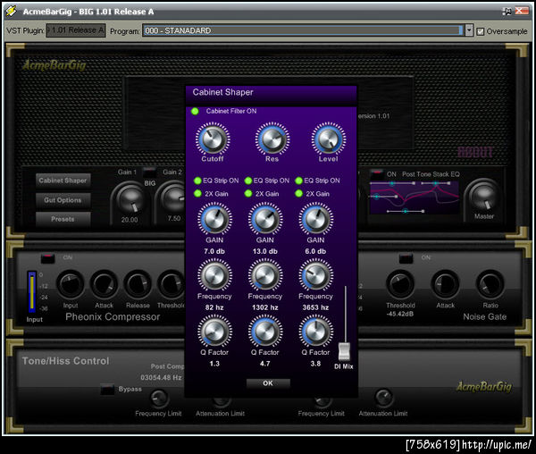
Task: Click the Noise Gate Ratio knob
Action: coord(490,284)
